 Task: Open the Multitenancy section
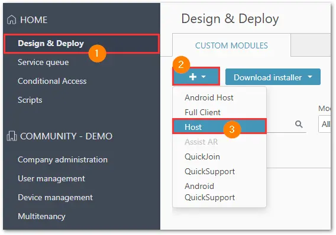click(41, 216)
